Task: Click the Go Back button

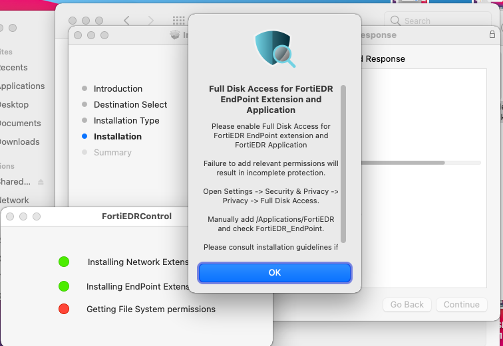Action: (407, 305)
